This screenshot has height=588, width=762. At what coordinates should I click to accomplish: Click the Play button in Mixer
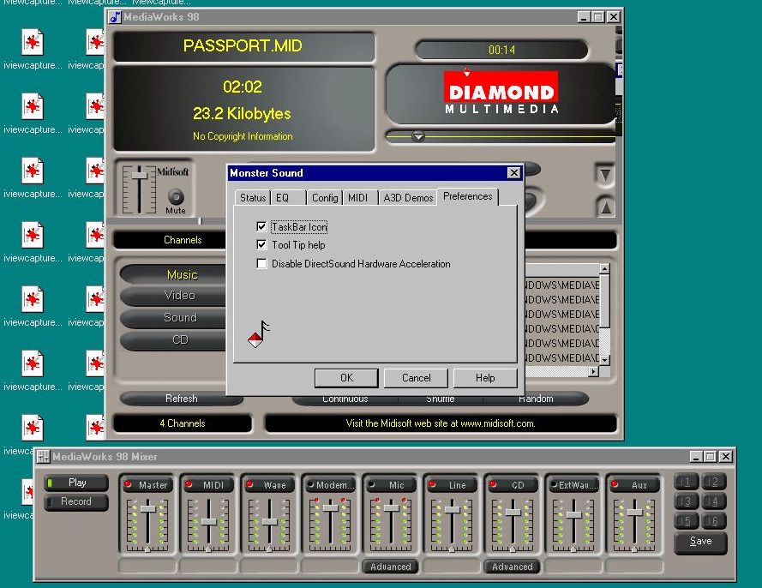[76, 483]
